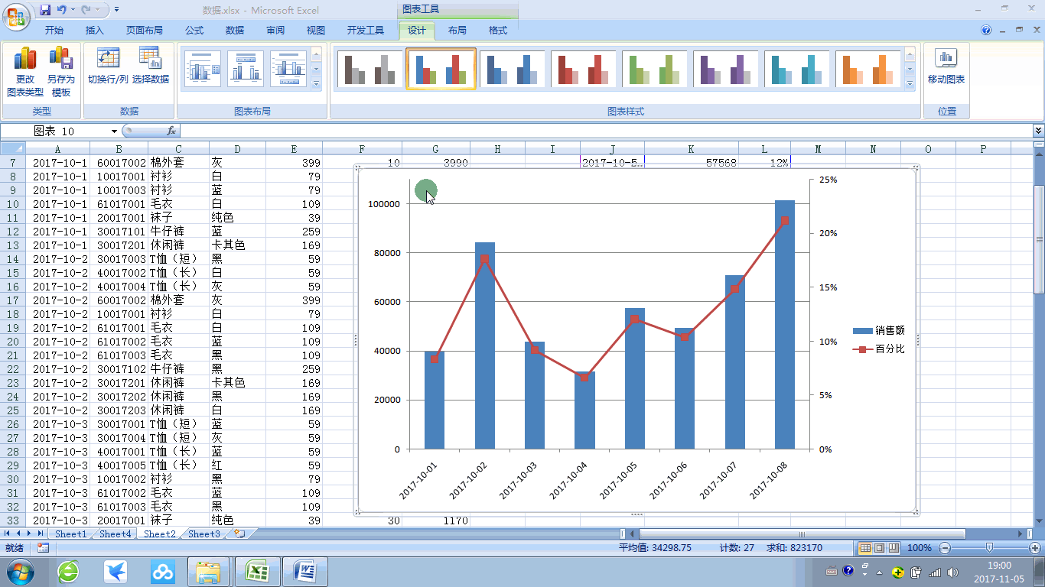Select the second chart layout thumbnail

pyautogui.click(x=246, y=69)
